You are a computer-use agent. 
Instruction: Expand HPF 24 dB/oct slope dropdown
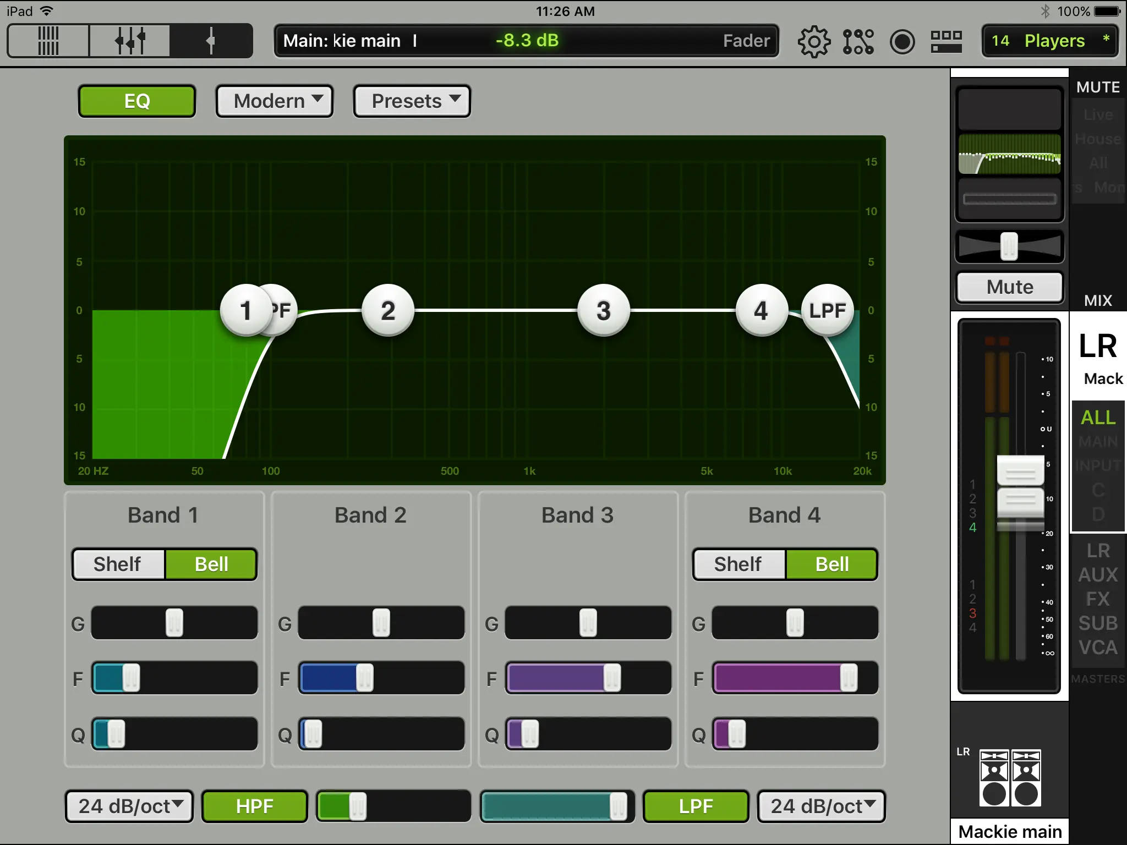coord(129,806)
